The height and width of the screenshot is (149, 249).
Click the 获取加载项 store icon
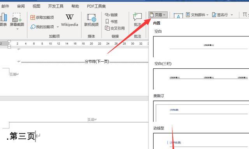click(33, 17)
